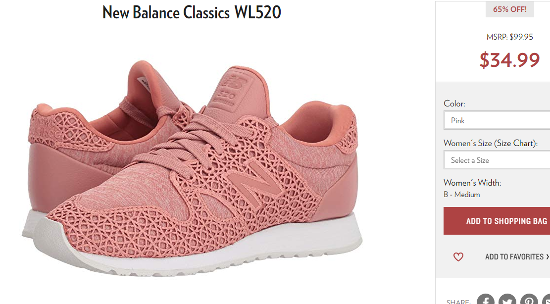Screen dimensions: 550x304
Task: Share the product on Facebook
Action: (x=486, y=299)
